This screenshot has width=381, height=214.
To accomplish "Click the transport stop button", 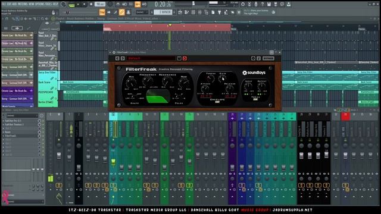I will [x=85, y=4].
